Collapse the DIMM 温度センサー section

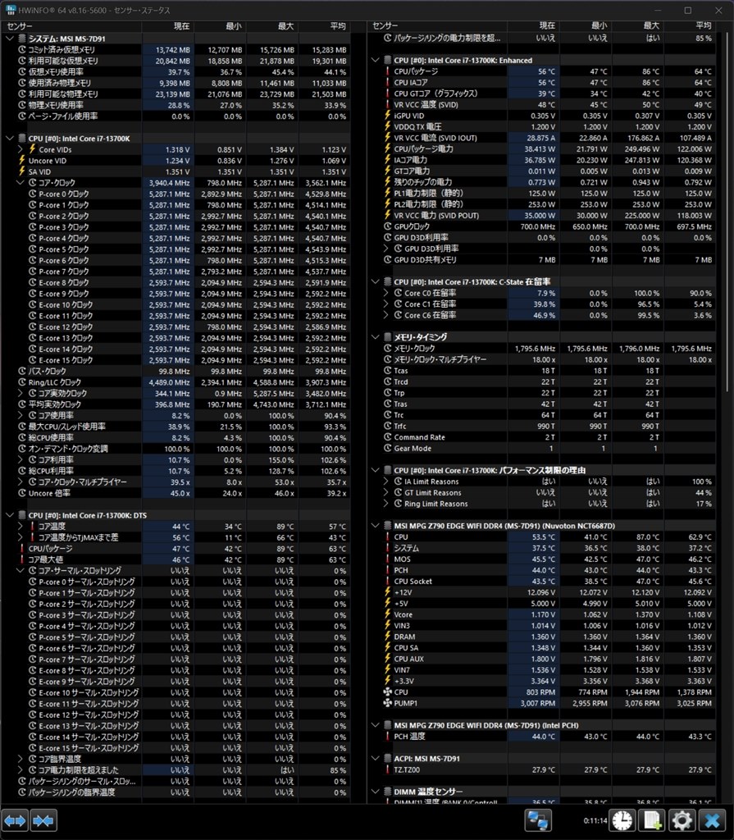pos(375,792)
